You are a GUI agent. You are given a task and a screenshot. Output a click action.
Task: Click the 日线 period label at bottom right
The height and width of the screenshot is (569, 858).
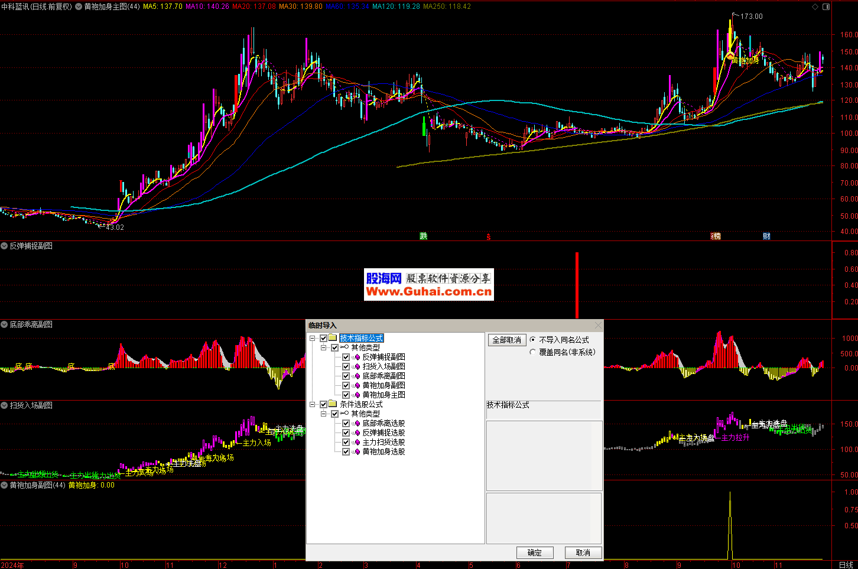pyautogui.click(x=846, y=565)
